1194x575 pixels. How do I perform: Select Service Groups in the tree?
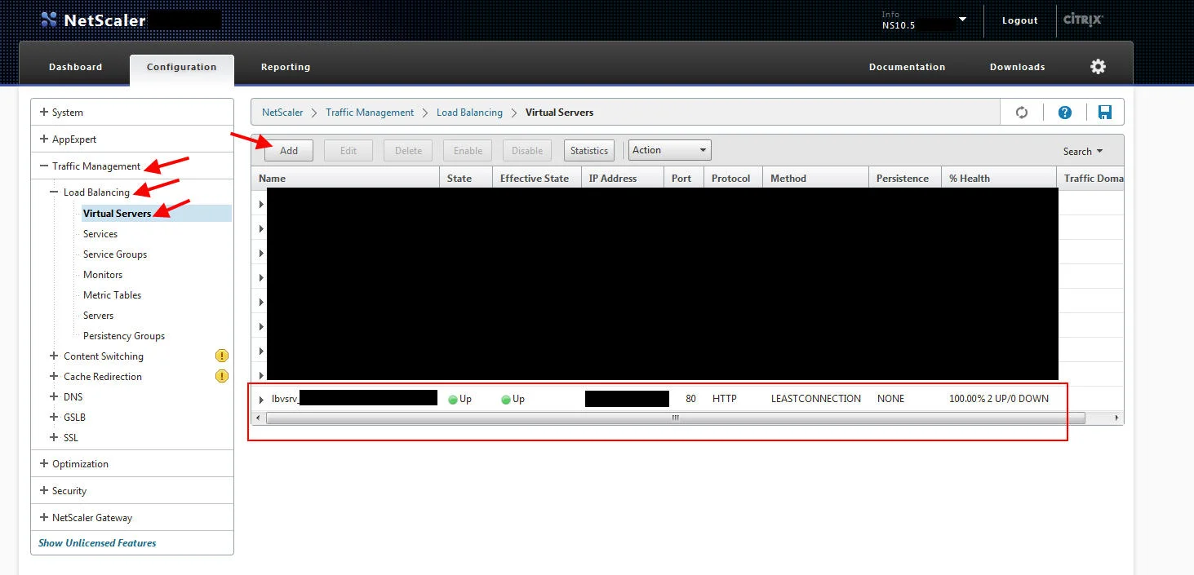point(115,254)
